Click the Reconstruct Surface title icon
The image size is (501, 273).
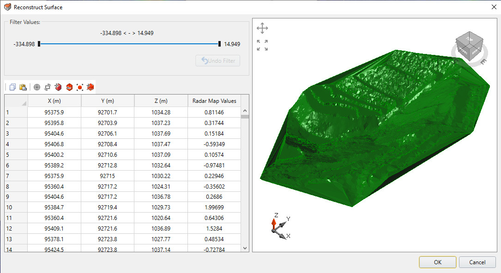[8, 7]
